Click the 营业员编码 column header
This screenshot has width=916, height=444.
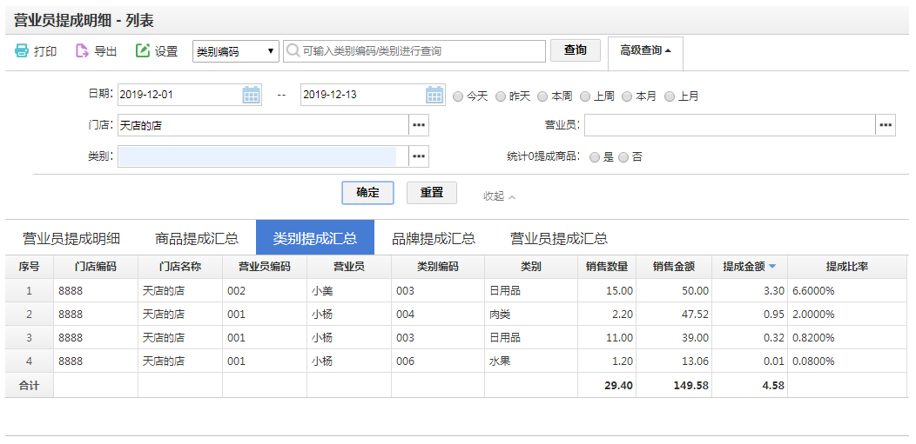tap(265, 267)
